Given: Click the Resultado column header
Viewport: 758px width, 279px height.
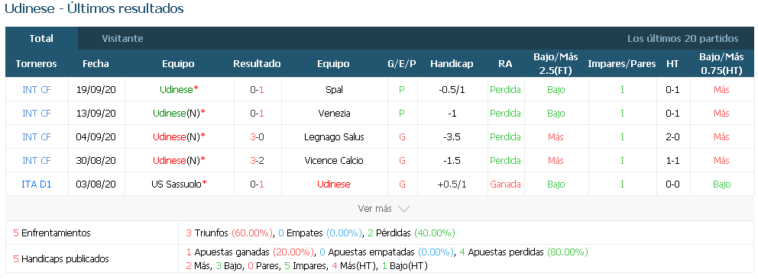Looking at the screenshot, I should coord(257,63).
